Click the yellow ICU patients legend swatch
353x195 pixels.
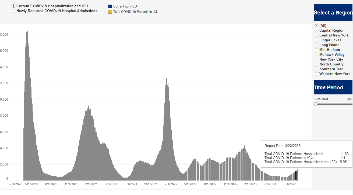pos(110,12)
